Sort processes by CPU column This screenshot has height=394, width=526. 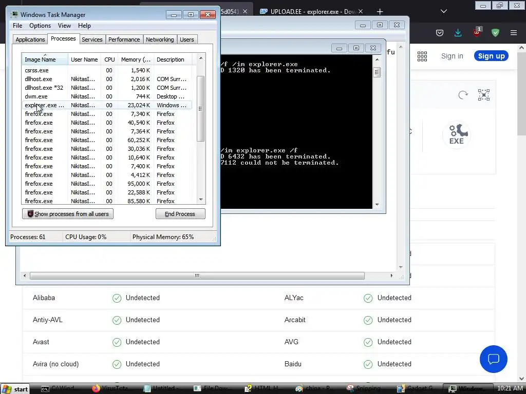click(109, 60)
